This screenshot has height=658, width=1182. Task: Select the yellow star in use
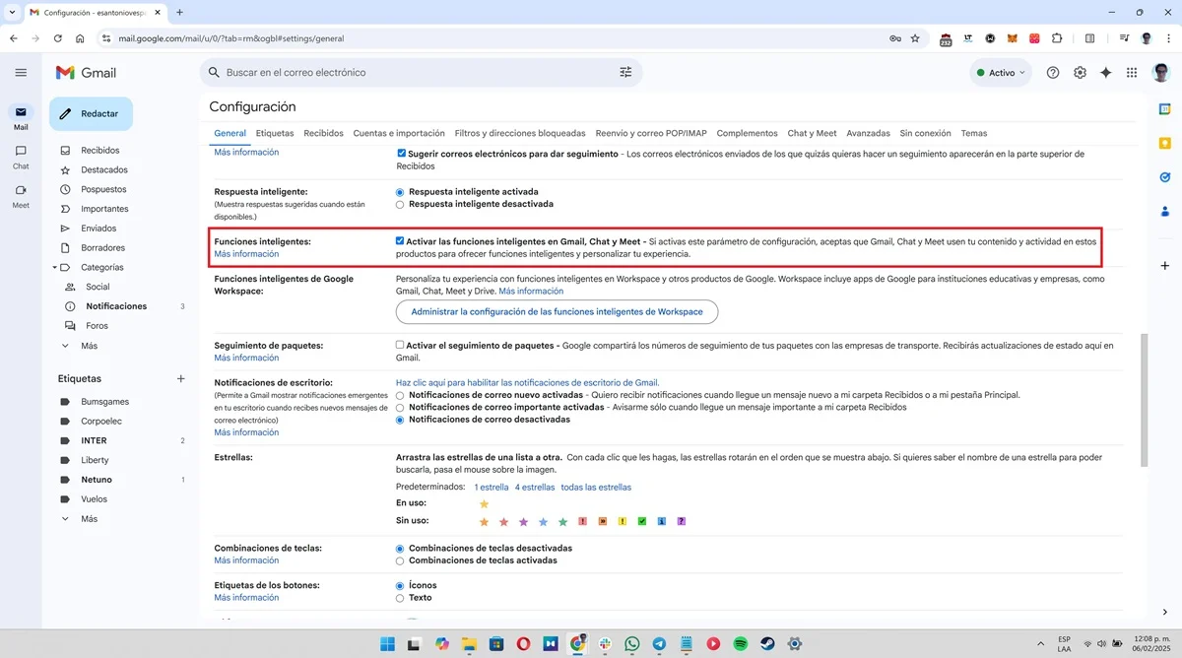[484, 503]
